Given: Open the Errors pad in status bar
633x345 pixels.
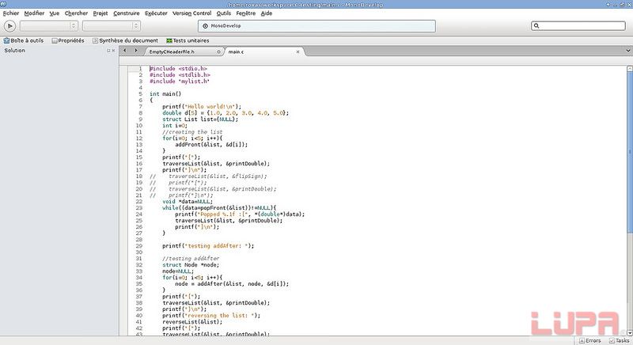Looking at the screenshot, I should point(589,340).
